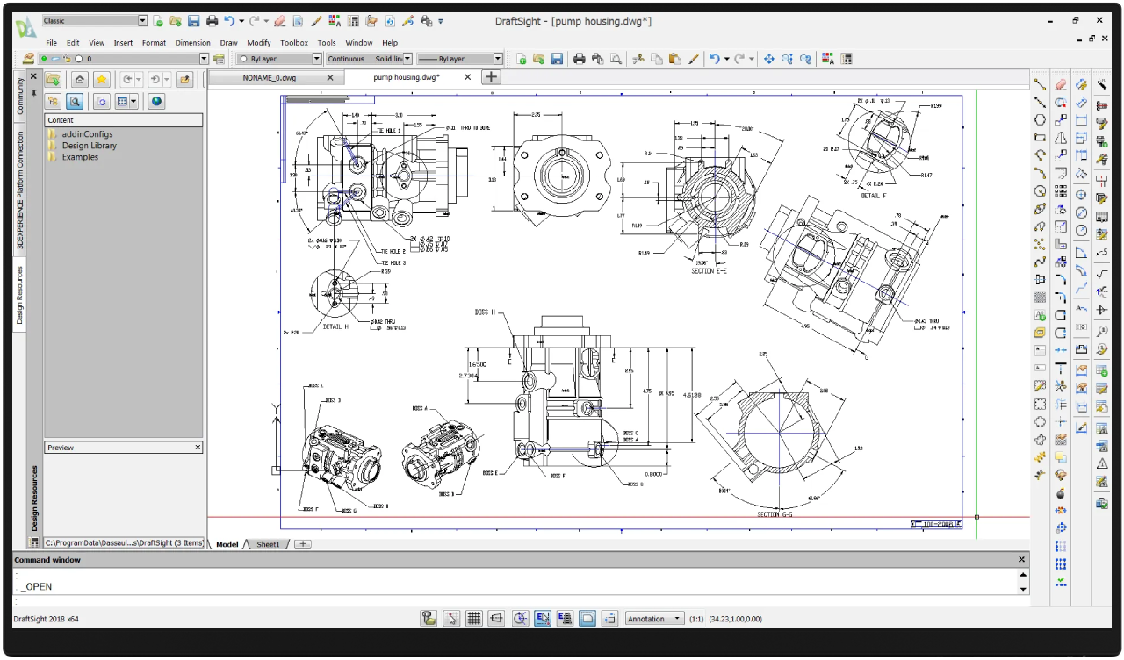Click the Favorites star in the resources panel
Image resolution: width=1124 pixels, height=660 pixels.
[101, 78]
